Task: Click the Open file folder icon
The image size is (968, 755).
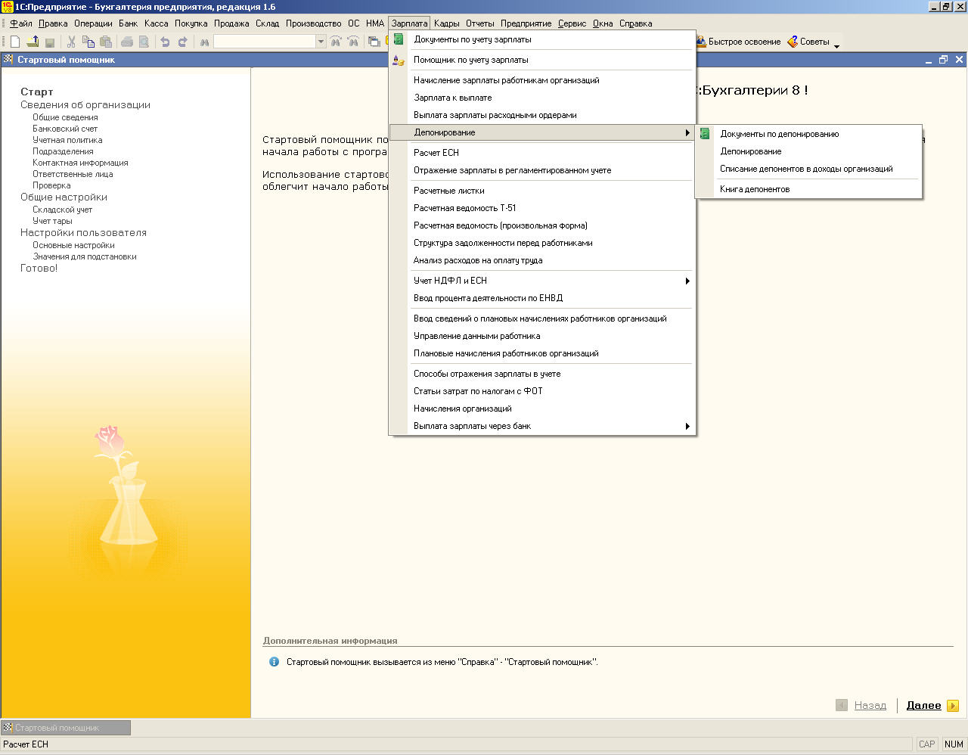Action: pos(33,42)
